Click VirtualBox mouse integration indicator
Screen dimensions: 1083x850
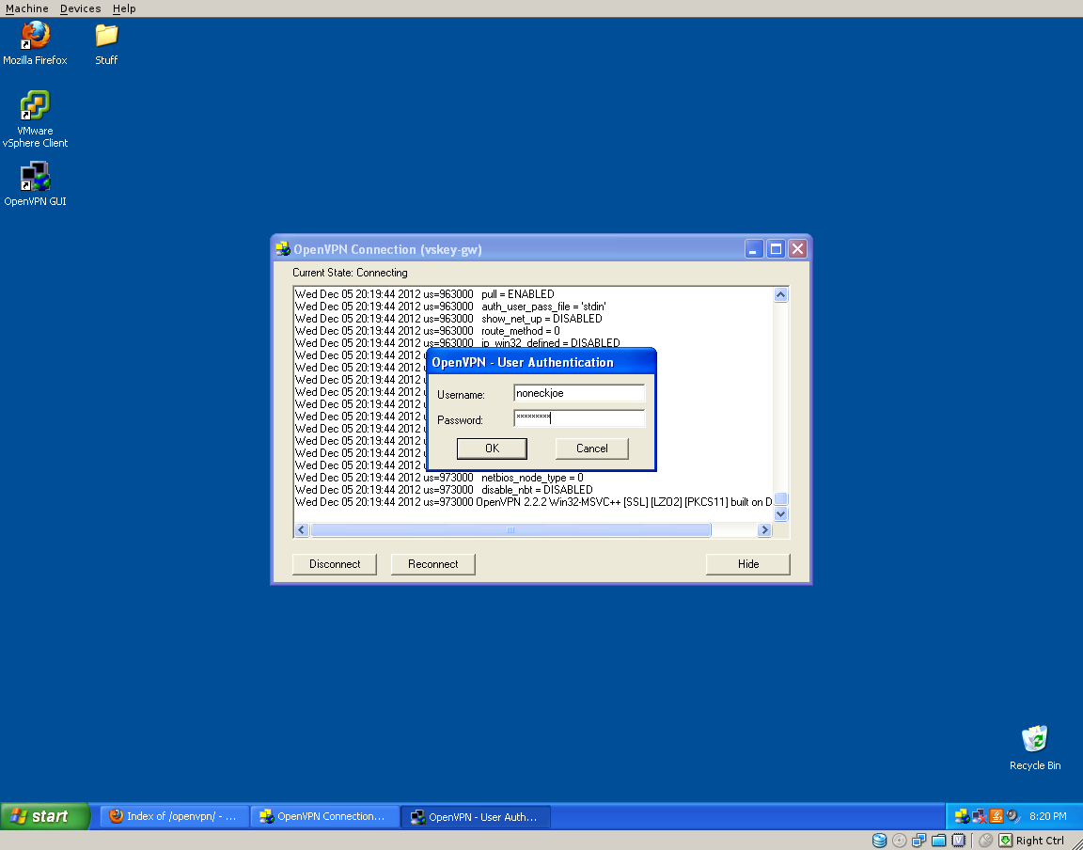[x=985, y=841]
